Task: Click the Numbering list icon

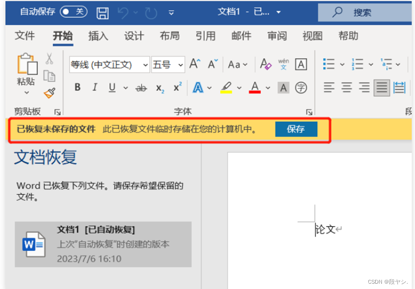Action: [x=357, y=64]
